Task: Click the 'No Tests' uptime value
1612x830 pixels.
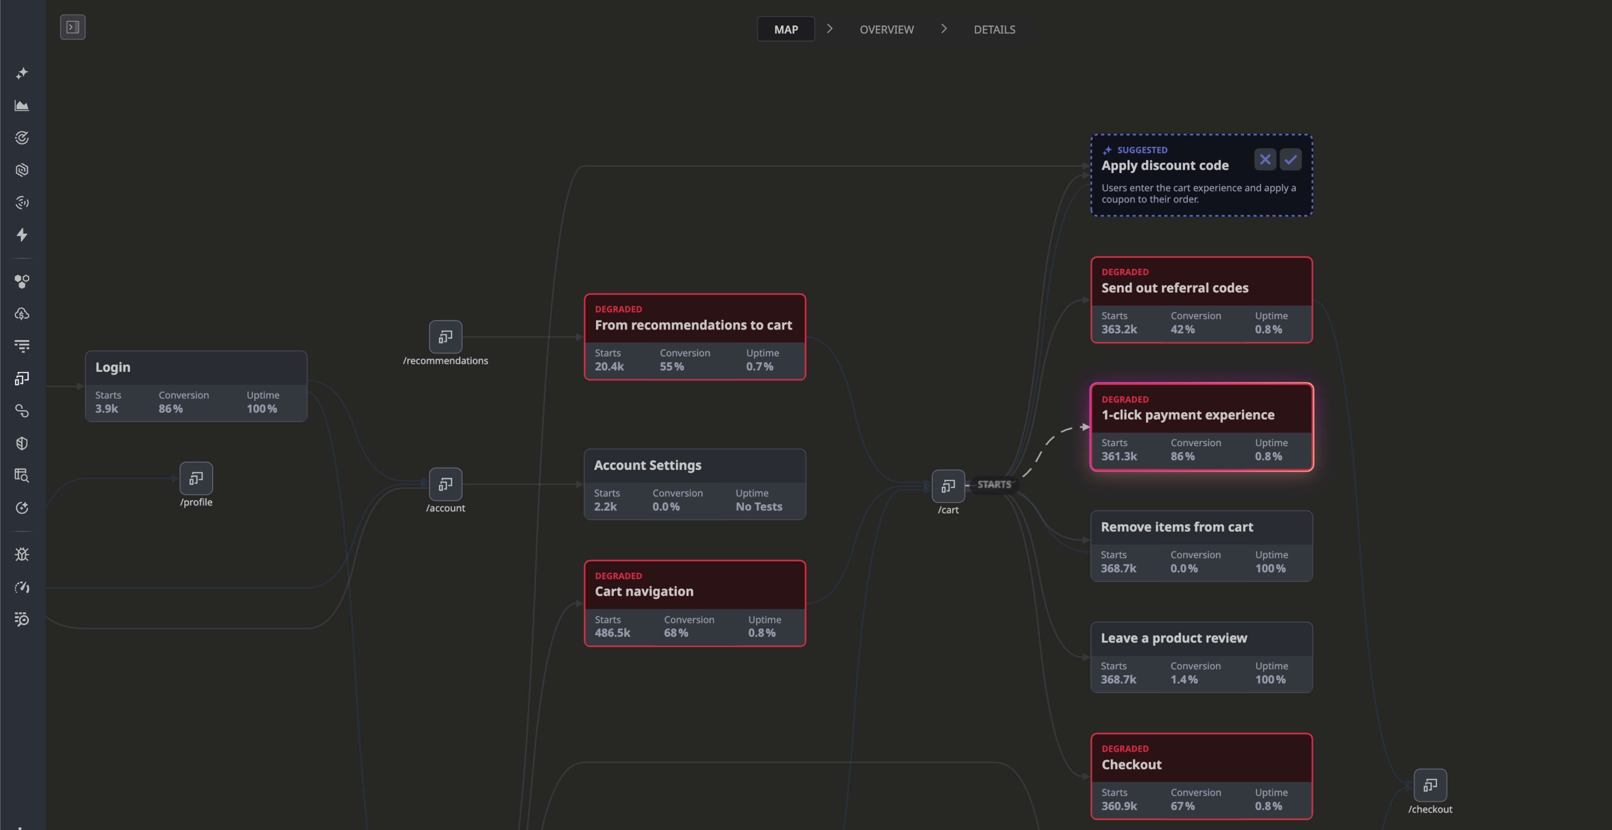Action: click(x=758, y=507)
